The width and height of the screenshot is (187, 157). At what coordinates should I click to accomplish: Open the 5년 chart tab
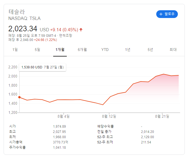[150, 50]
